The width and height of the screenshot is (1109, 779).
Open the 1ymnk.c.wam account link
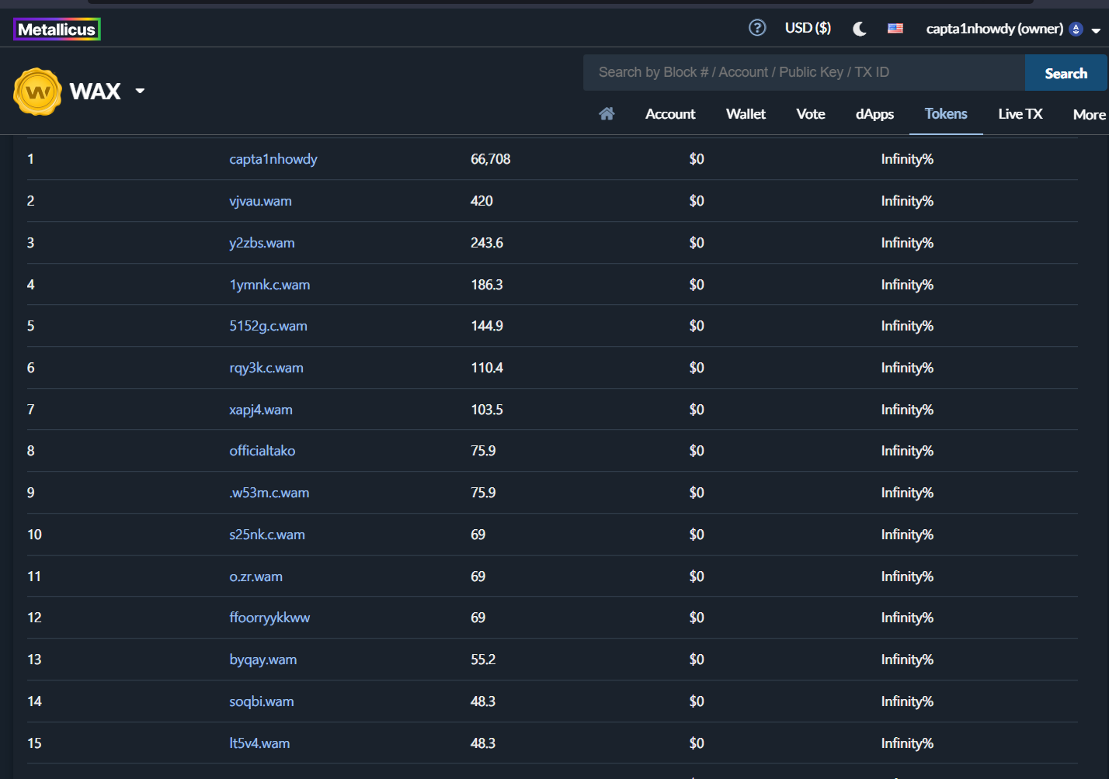(x=269, y=285)
